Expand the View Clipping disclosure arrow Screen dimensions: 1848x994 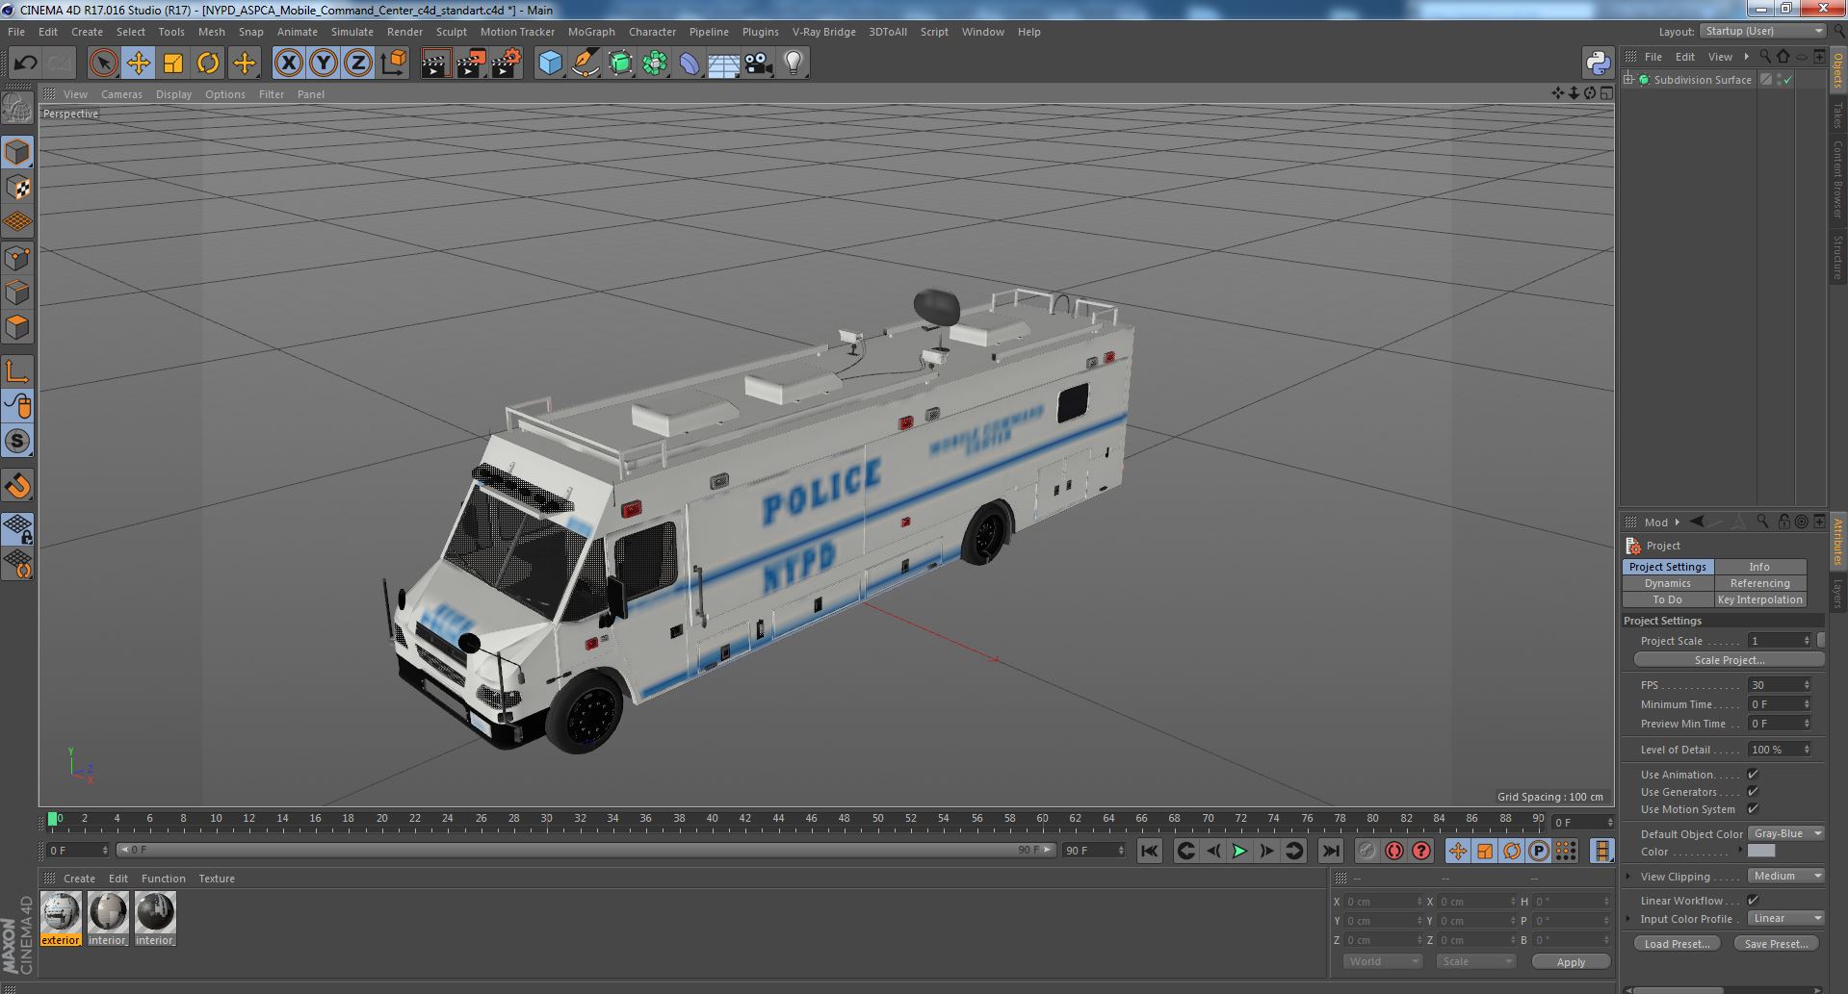point(1628,877)
